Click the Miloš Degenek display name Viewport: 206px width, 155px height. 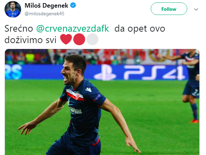coord(47,6)
